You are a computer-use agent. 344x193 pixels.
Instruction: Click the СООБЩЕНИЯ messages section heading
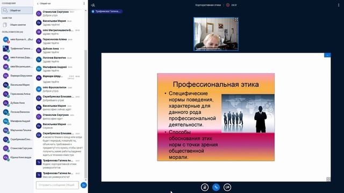click(x=9, y=3)
